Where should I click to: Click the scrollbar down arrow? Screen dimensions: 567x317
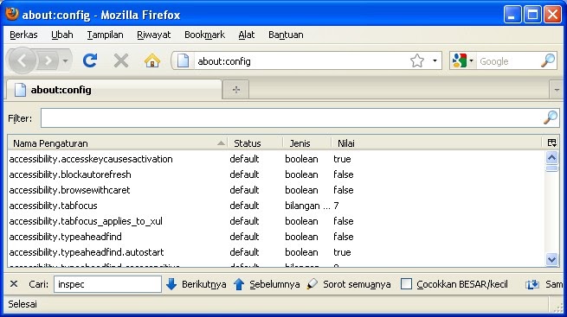click(551, 259)
